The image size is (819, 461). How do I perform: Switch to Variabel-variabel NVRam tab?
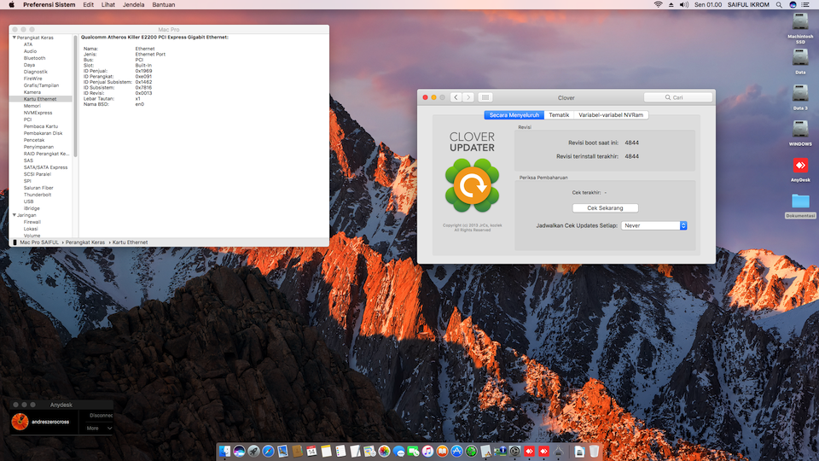(x=611, y=115)
